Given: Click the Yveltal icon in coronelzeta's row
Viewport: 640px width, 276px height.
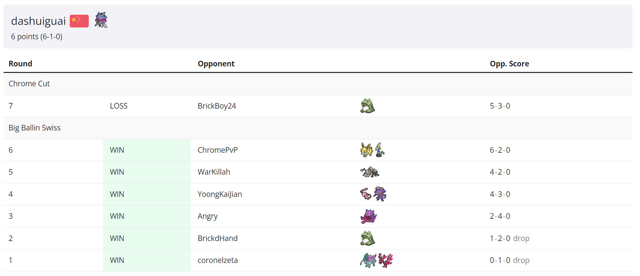Looking at the screenshot, I should tap(386, 260).
